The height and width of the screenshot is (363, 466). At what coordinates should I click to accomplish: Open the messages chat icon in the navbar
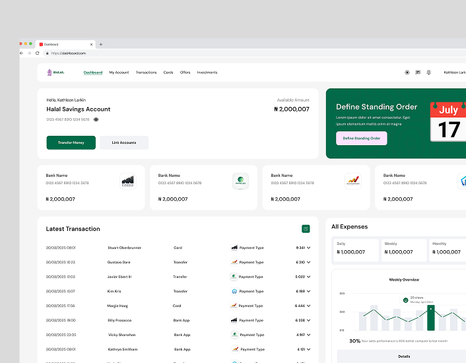(x=418, y=72)
